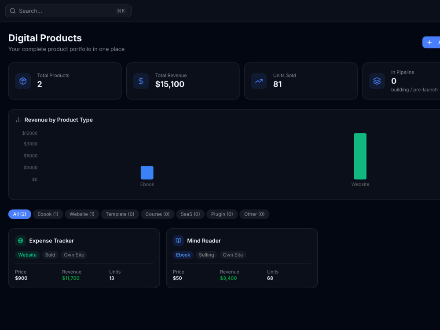Click the building / pre-launch caption

(x=414, y=90)
